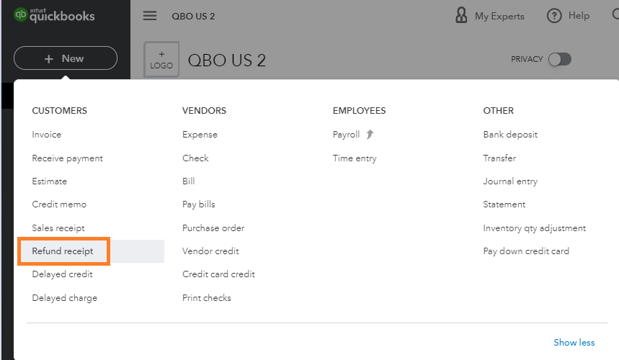Select Vendor credit
619x360 pixels.
coord(210,251)
